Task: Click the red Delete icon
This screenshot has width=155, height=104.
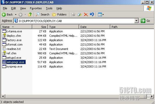Action: click(86, 14)
